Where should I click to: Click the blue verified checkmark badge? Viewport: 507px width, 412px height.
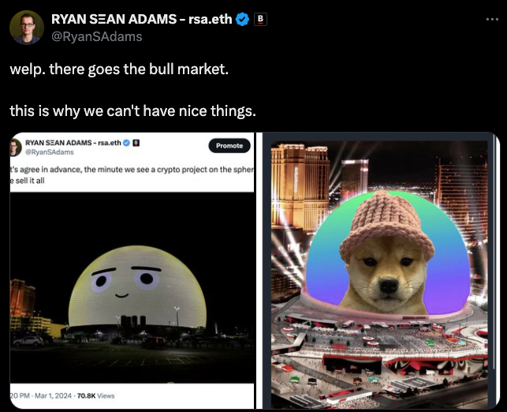pos(242,20)
